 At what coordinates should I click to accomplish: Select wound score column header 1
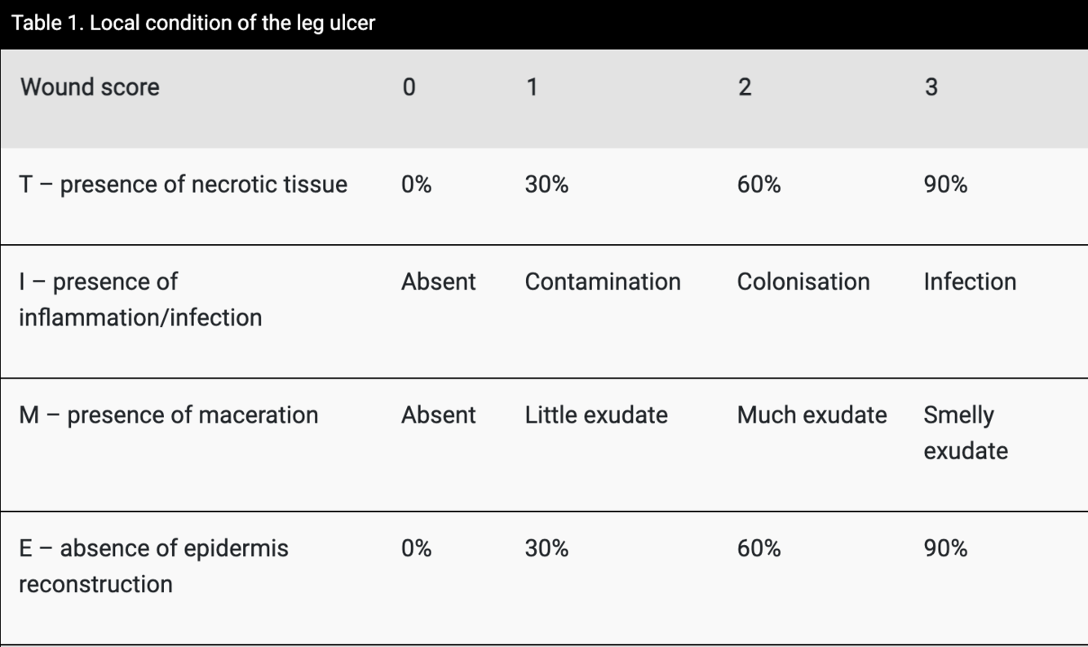532,86
